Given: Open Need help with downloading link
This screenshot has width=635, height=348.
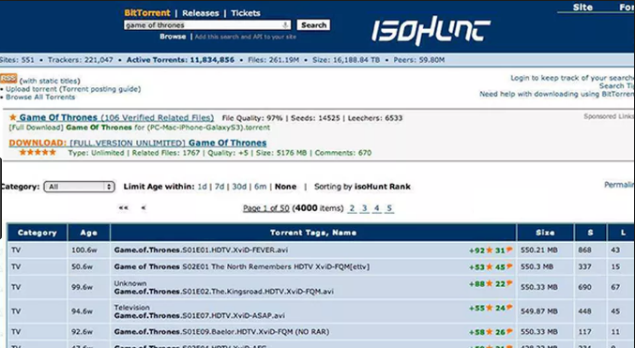Looking at the screenshot, I should tap(557, 94).
